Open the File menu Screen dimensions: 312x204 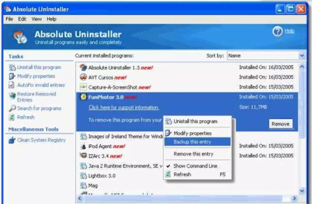[9, 19]
